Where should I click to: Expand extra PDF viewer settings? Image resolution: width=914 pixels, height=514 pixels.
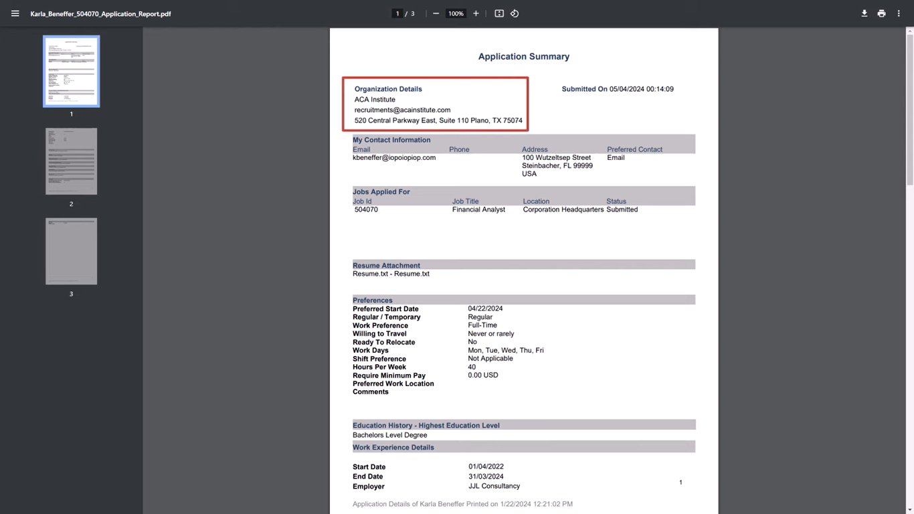click(899, 13)
